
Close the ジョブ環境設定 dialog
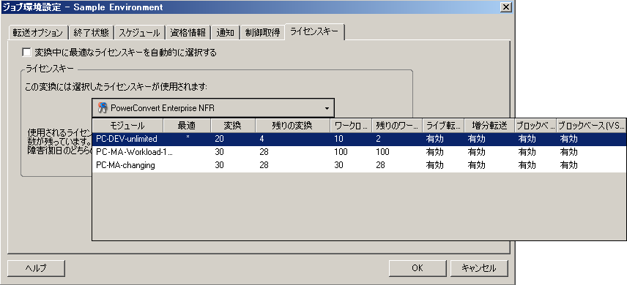click(x=506, y=7)
